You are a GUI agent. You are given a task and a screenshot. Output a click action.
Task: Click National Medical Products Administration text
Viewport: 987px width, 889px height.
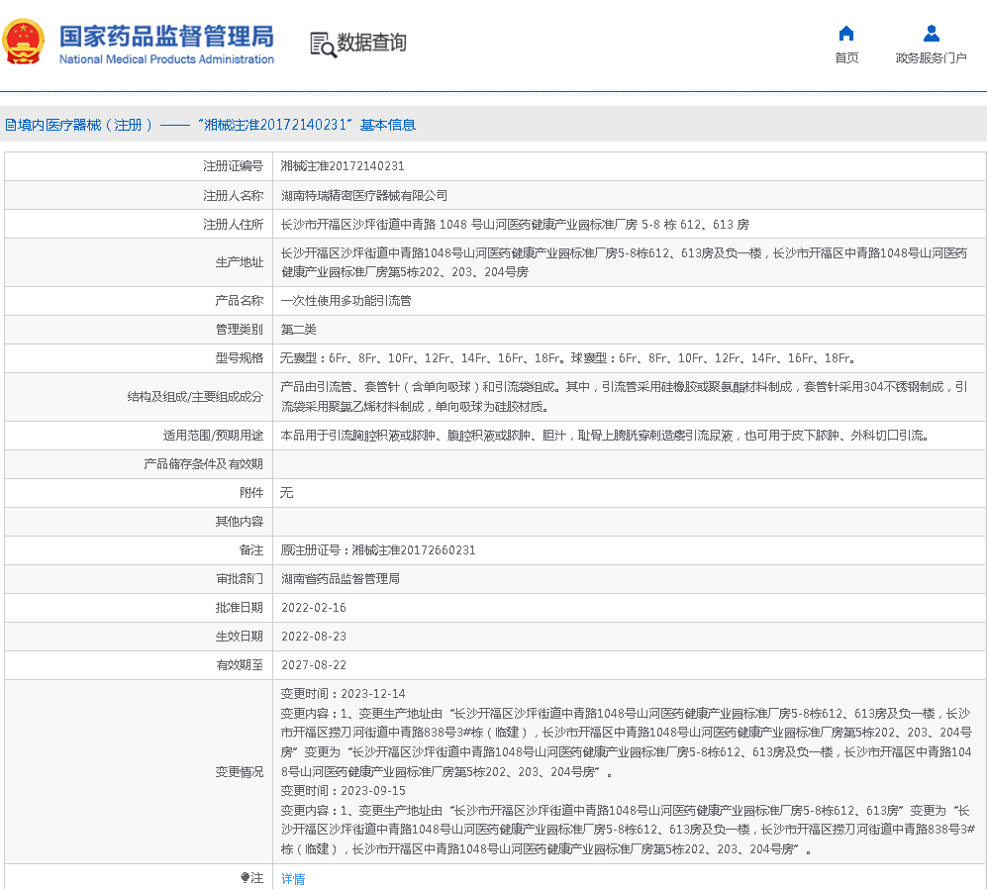click(x=166, y=59)
